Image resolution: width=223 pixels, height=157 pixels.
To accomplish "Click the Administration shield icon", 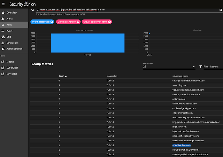I will pos(3,49).
